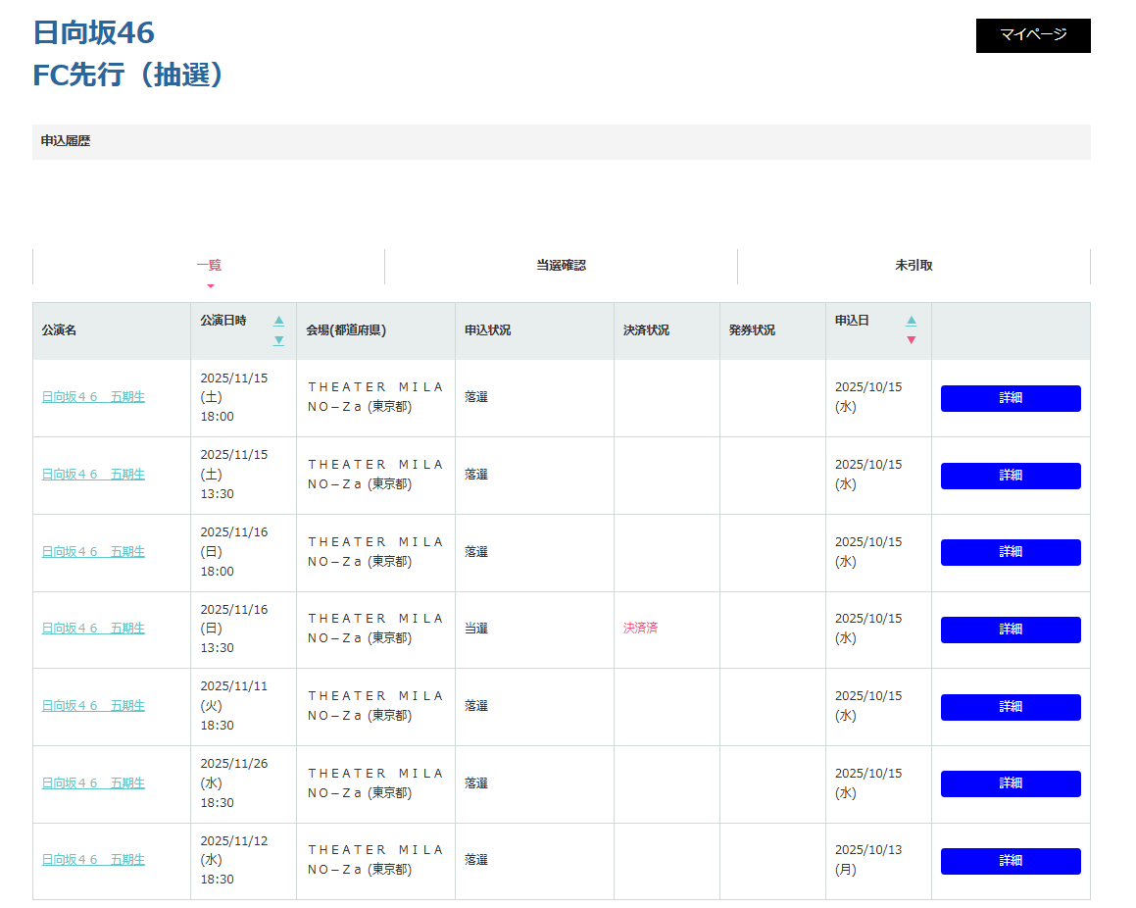This screenshot has height=908, width=1136.
Task: Select the 未引取 tab
Action: click(914, 266)
